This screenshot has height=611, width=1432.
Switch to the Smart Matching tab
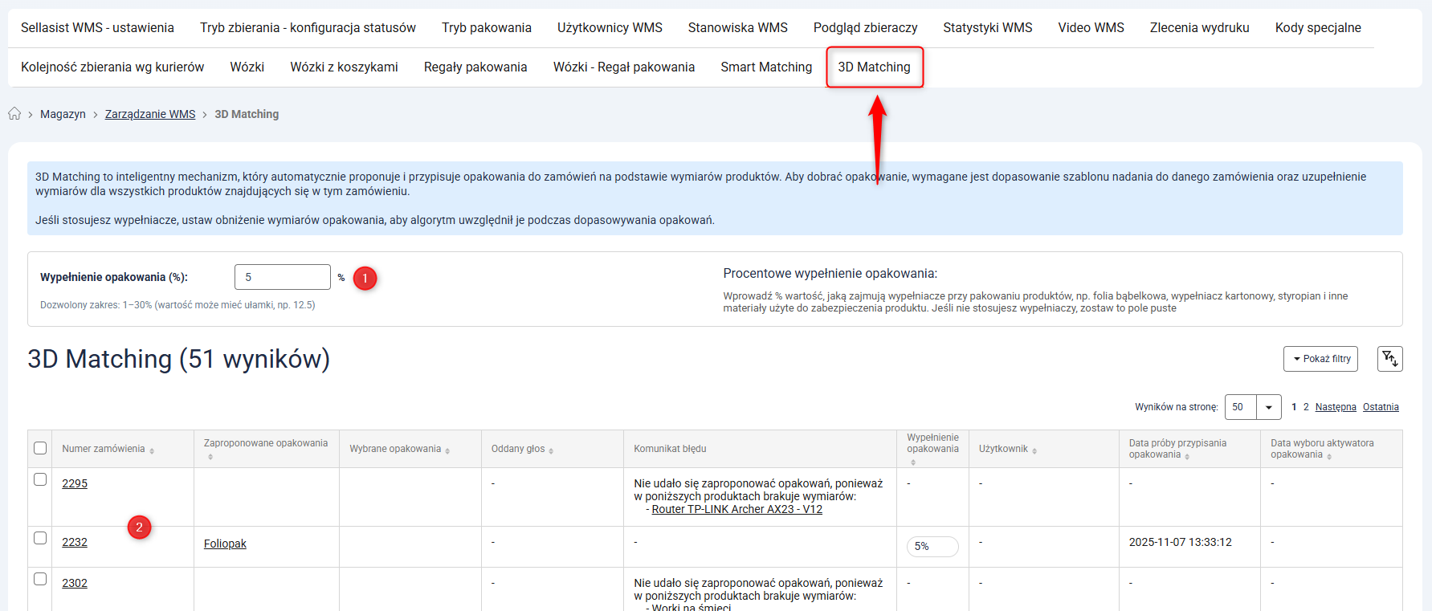(x=765, y=67)
